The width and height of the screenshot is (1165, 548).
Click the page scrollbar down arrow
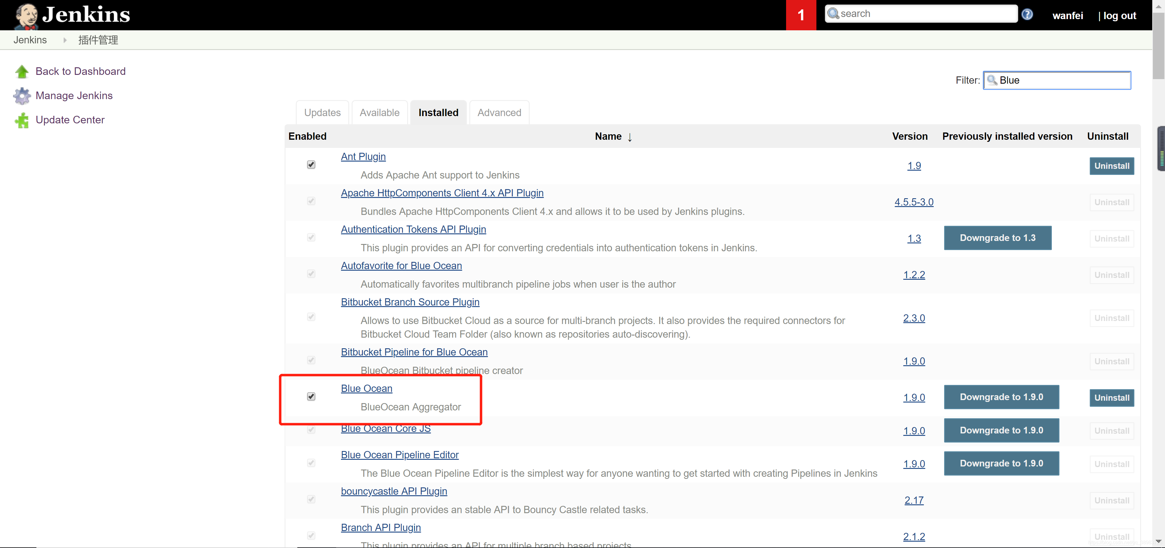pyautogui.click(x=1158, y=541)
